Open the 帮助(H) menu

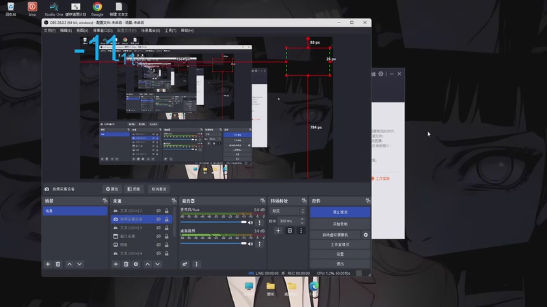click(187, 31)
